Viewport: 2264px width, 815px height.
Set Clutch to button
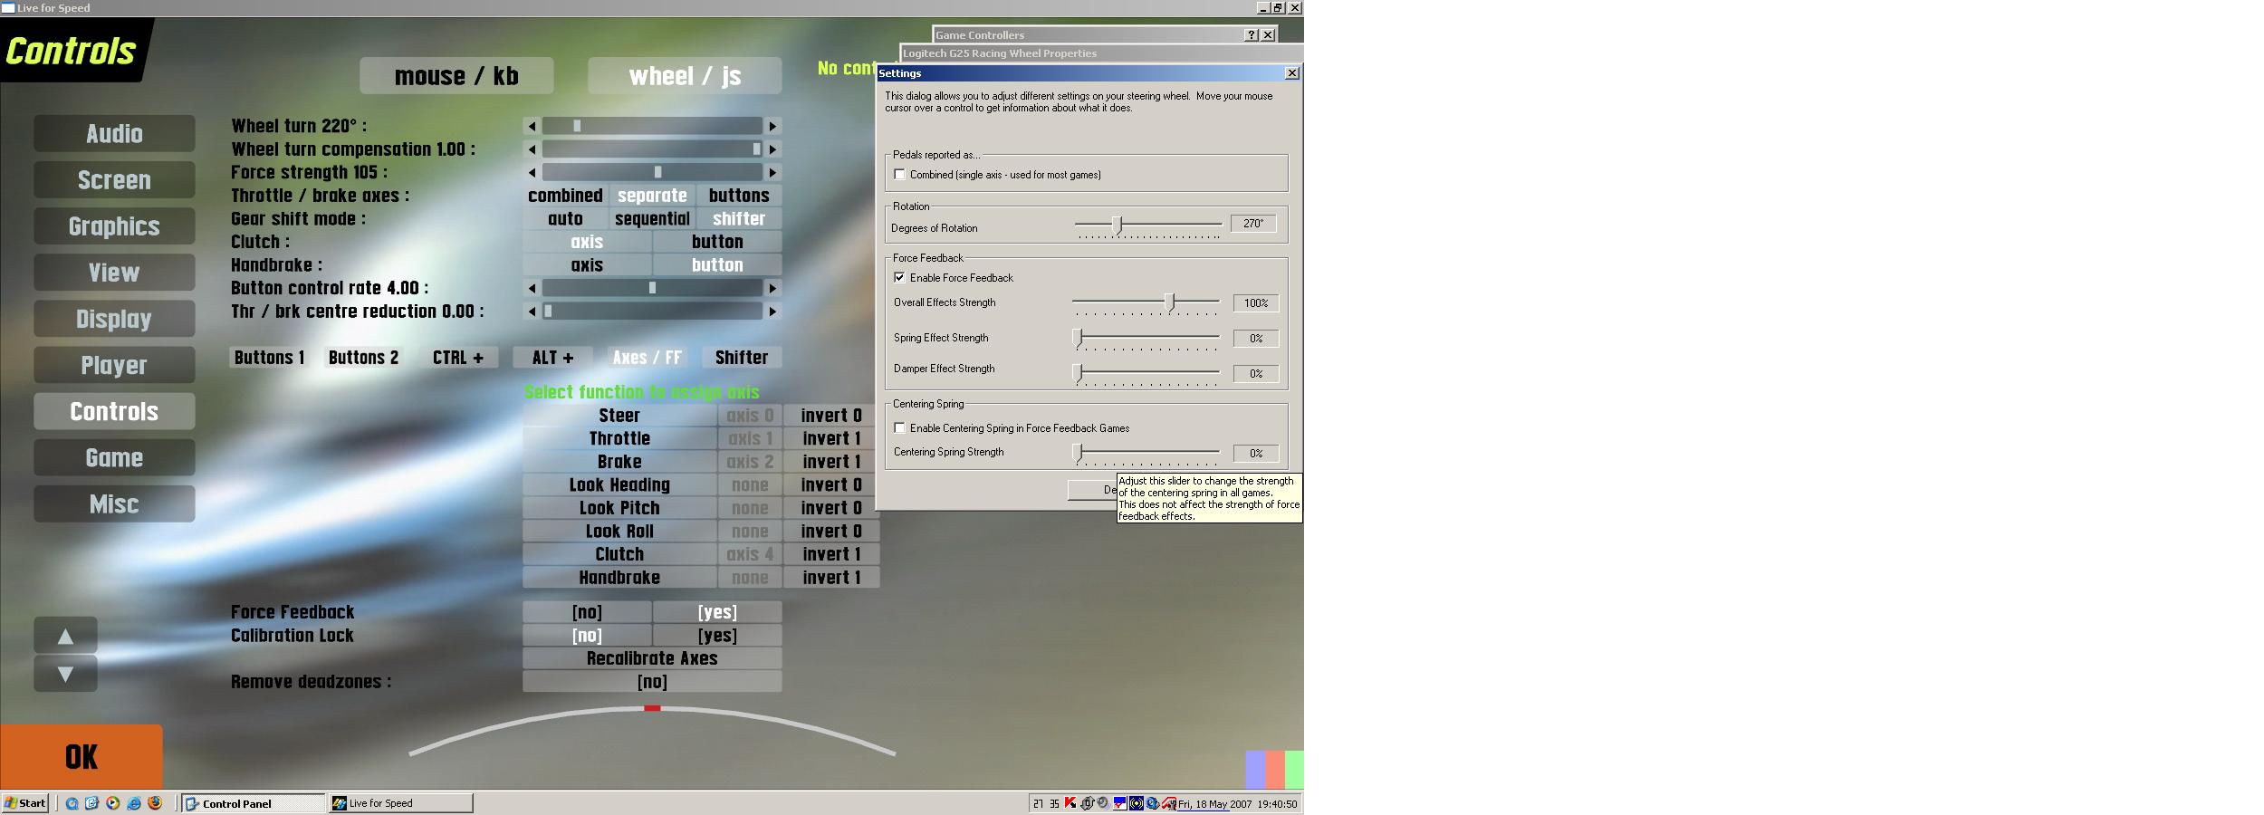[717, 242]
